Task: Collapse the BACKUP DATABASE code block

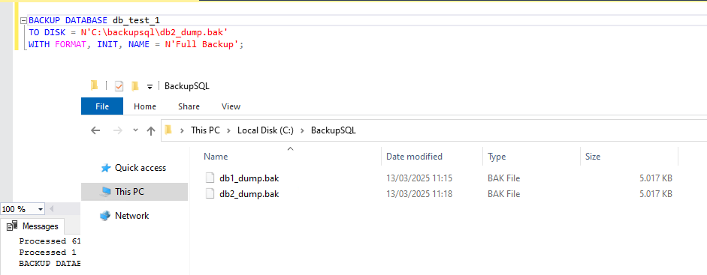Action: (x=24, y=21)
